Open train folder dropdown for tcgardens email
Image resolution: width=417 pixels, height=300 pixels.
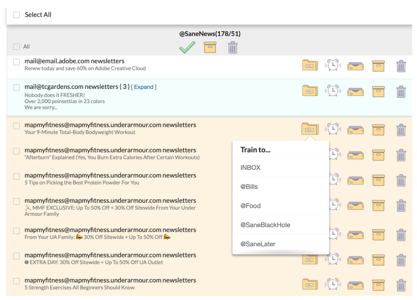click(310, 91)
